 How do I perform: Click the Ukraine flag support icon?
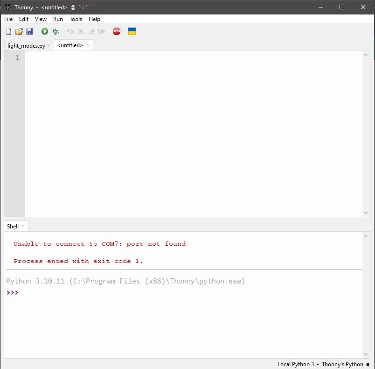(x=132, y=31)
